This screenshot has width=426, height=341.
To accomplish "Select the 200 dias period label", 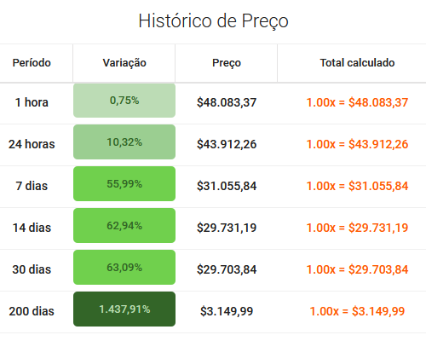I will [32, 311].
